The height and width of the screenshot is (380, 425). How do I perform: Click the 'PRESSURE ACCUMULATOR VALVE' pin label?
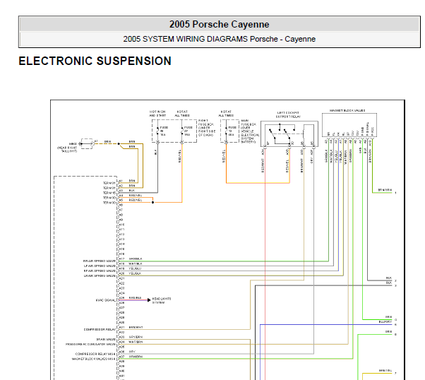90,344
